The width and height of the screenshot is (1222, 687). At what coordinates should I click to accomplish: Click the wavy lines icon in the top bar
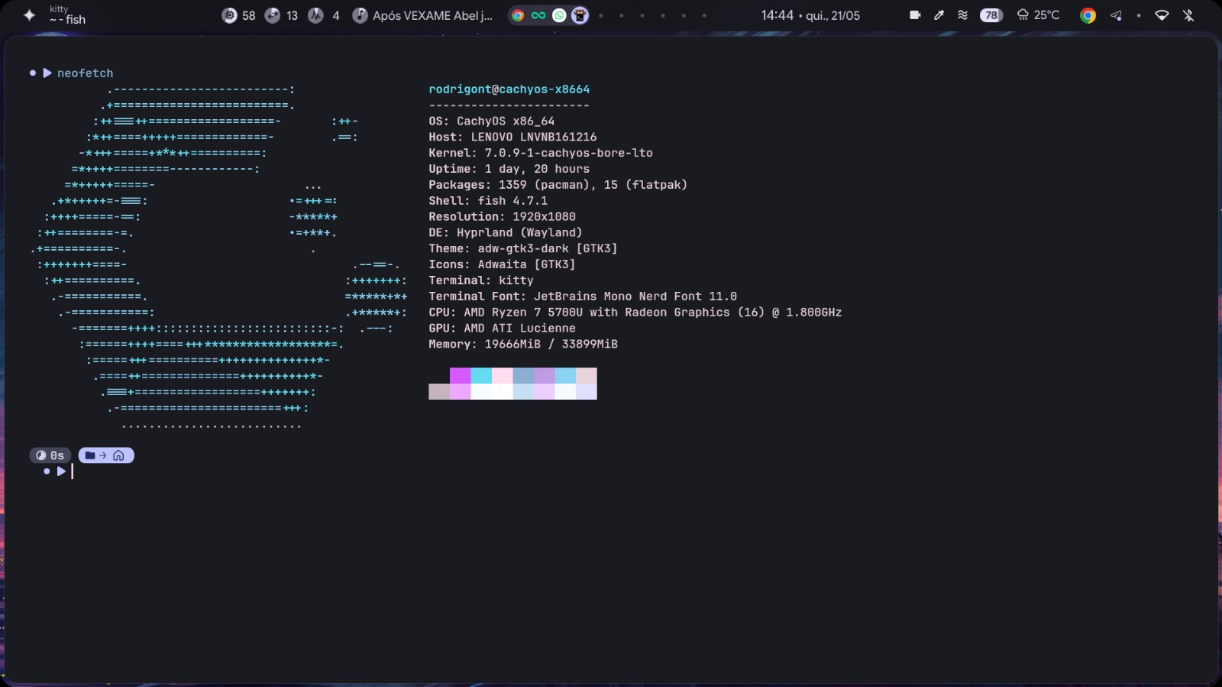coord(962,15)
